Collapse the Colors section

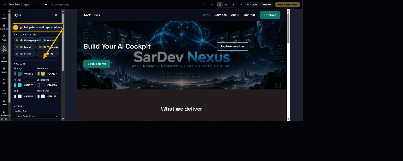[20, 64]
